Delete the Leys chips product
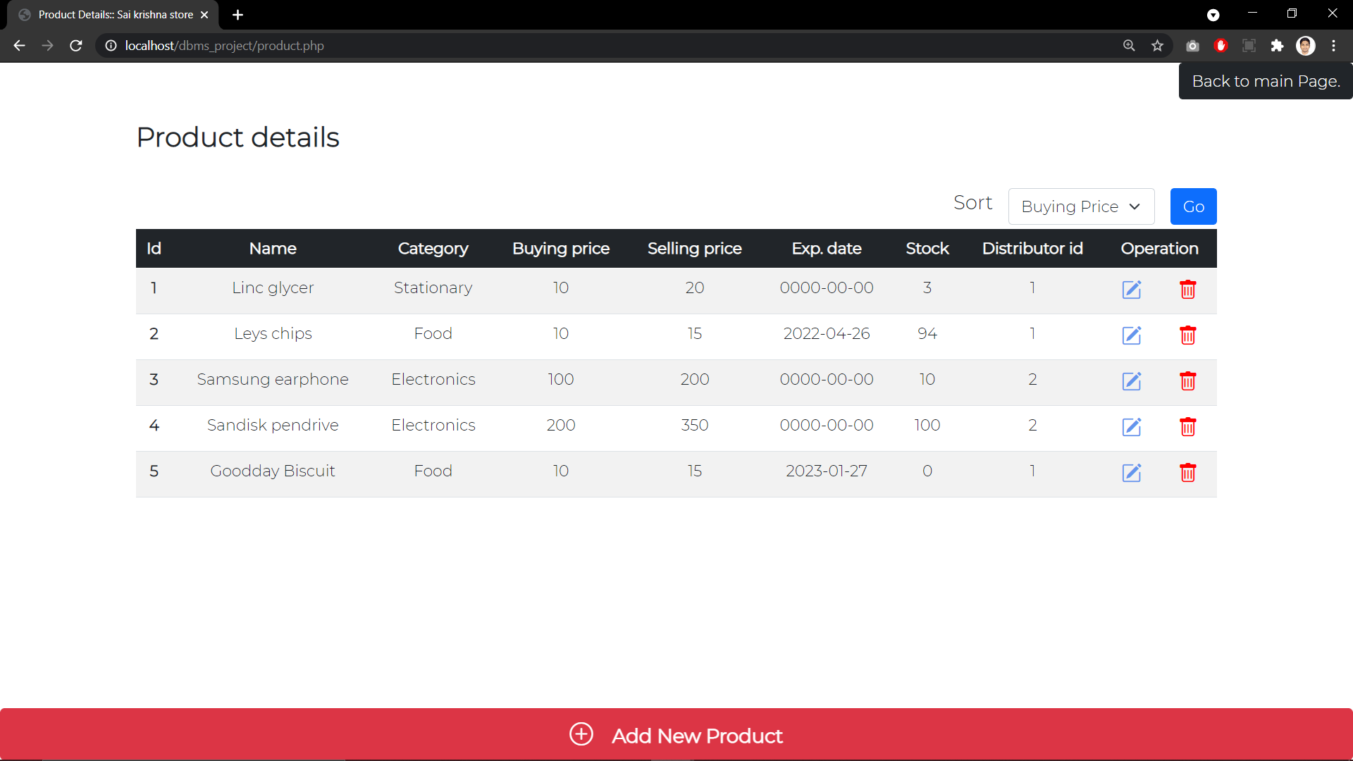This screenshot has width=1353, height=761. click(x=1188, y=335)
